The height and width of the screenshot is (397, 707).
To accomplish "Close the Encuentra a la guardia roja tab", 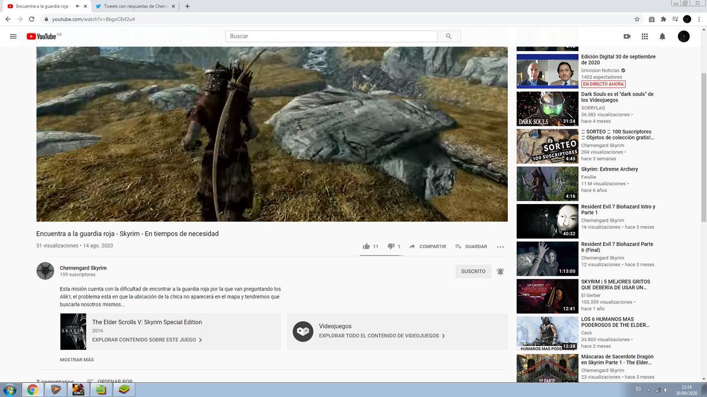I will point(85,6).
